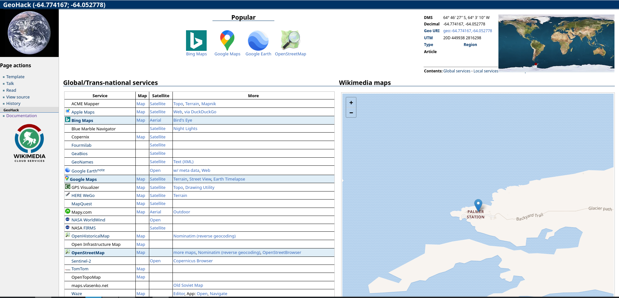Image resolution: width=619 pixels, height=298 pixels.
Task: Open Google Earth w/ meta data link
Action: (x=186, y=170)
